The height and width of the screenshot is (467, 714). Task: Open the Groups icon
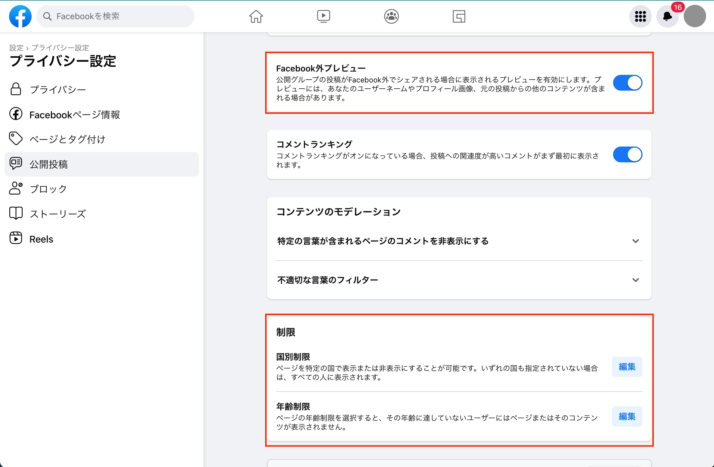tap(391, 16)
